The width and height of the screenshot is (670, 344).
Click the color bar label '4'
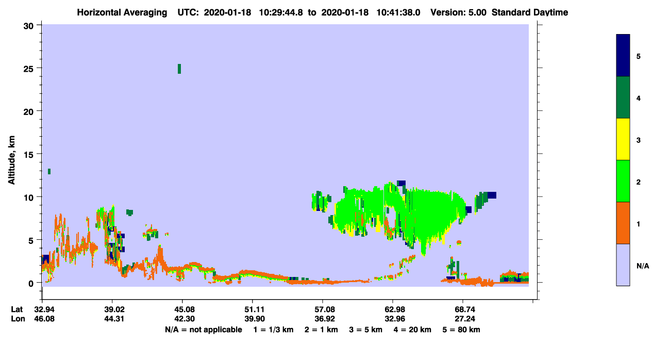click(x=638, y=97)
